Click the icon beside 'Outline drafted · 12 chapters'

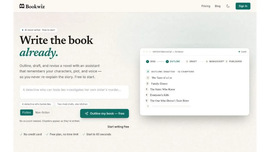click(148, 71)
